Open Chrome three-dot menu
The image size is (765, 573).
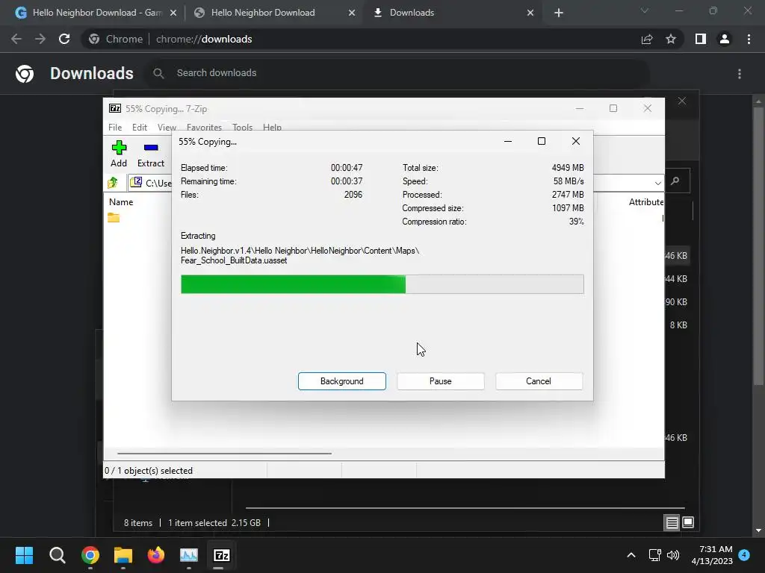749,39
